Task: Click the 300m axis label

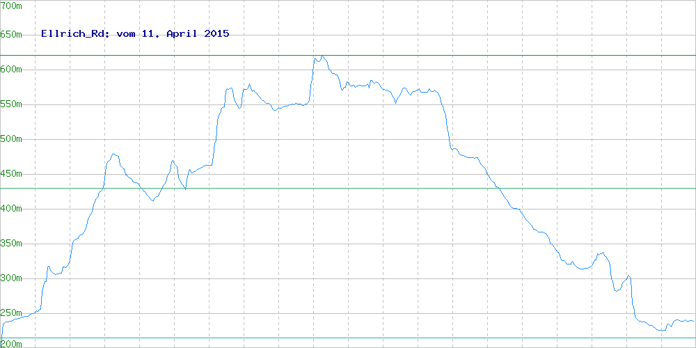Action: [x=12, y=278]
